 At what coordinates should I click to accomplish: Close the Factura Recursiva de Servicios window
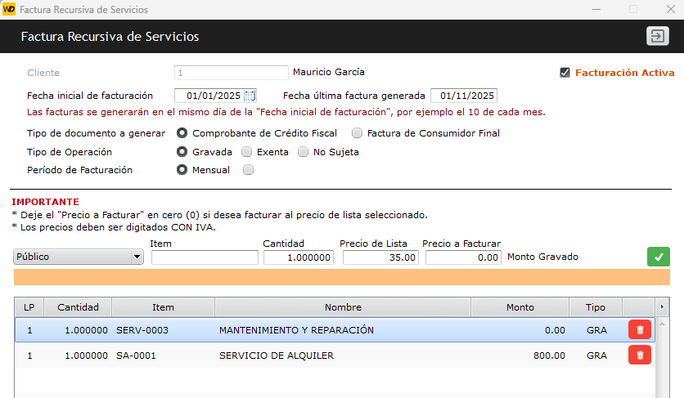[x=670, y=9]
